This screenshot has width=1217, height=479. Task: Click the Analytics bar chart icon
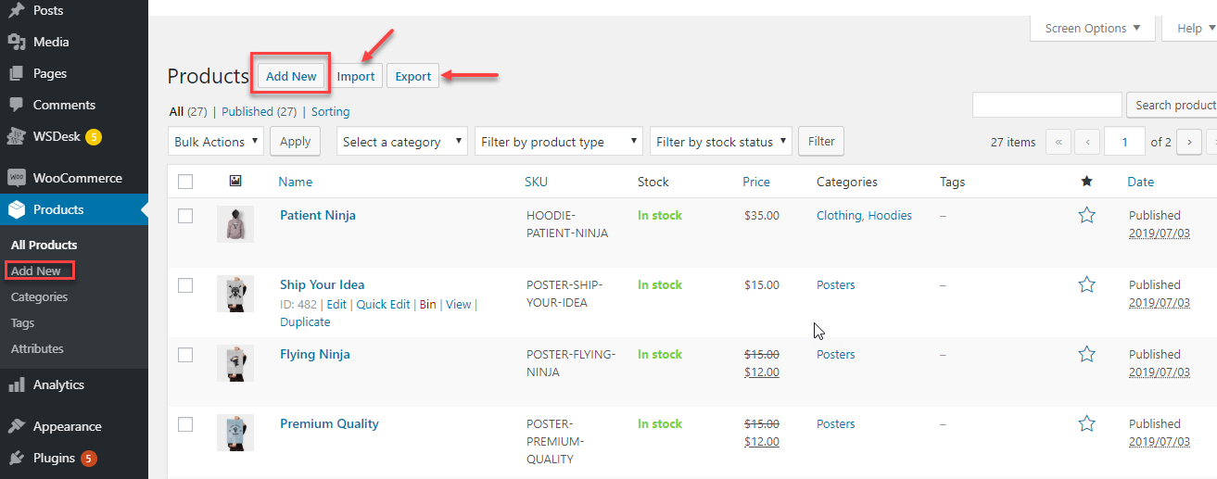pos(17,384)
